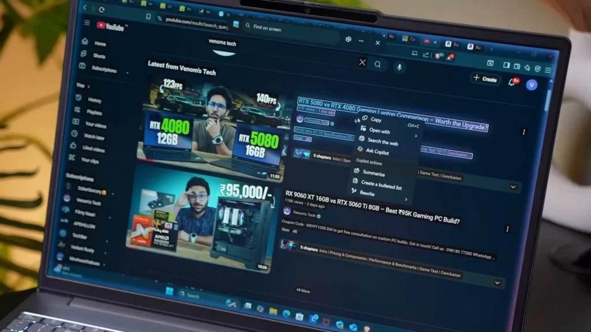Open the notifications bell
591x332 pixels.
point(512,82)
